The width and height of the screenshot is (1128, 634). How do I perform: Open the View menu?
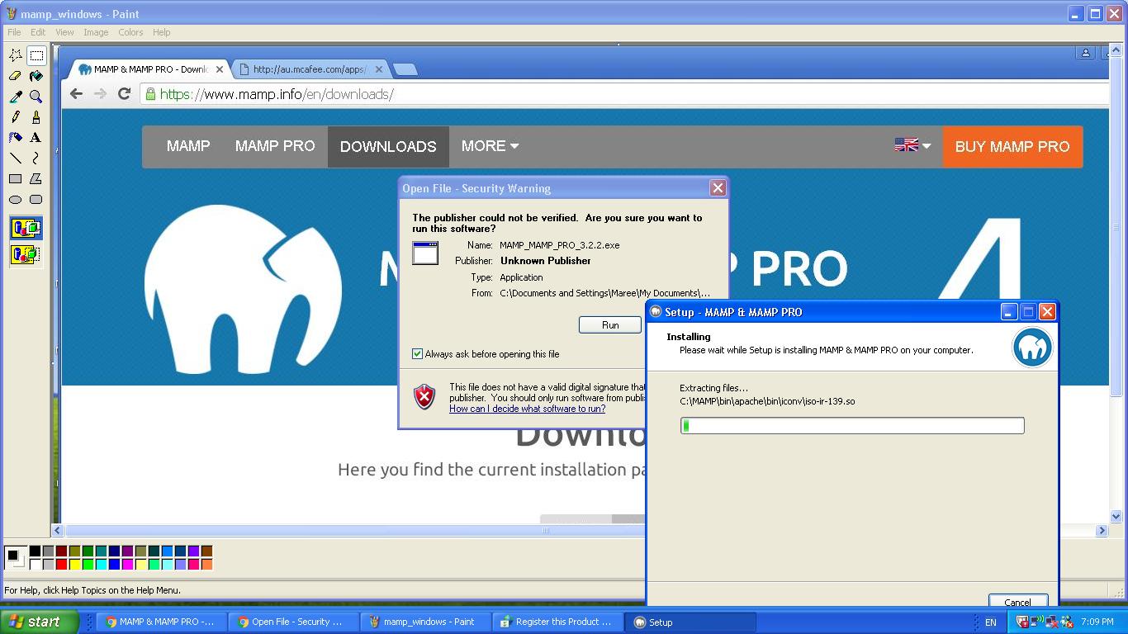tap(64, 32)
